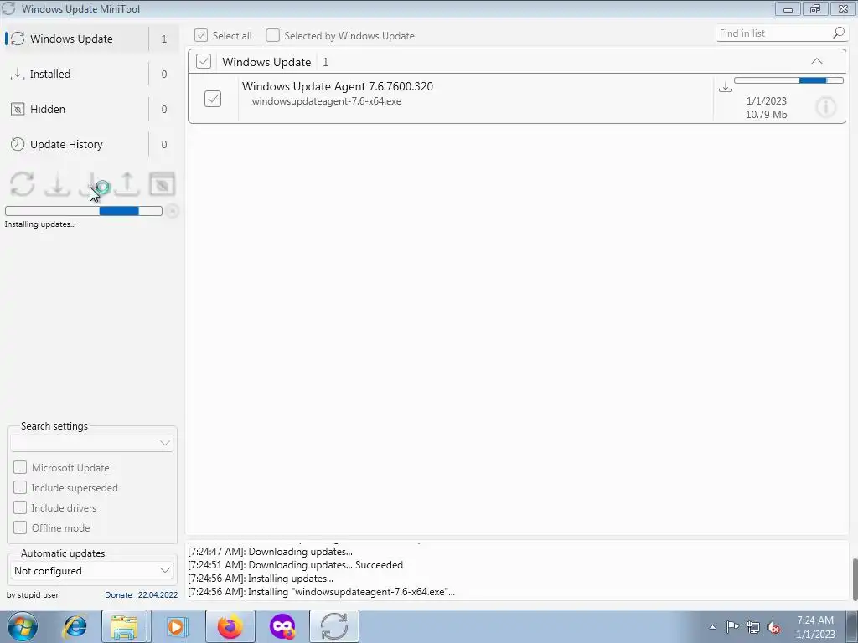Toggle the Windows Update group checkbox
858x643 pixels.
pos(204,61)
